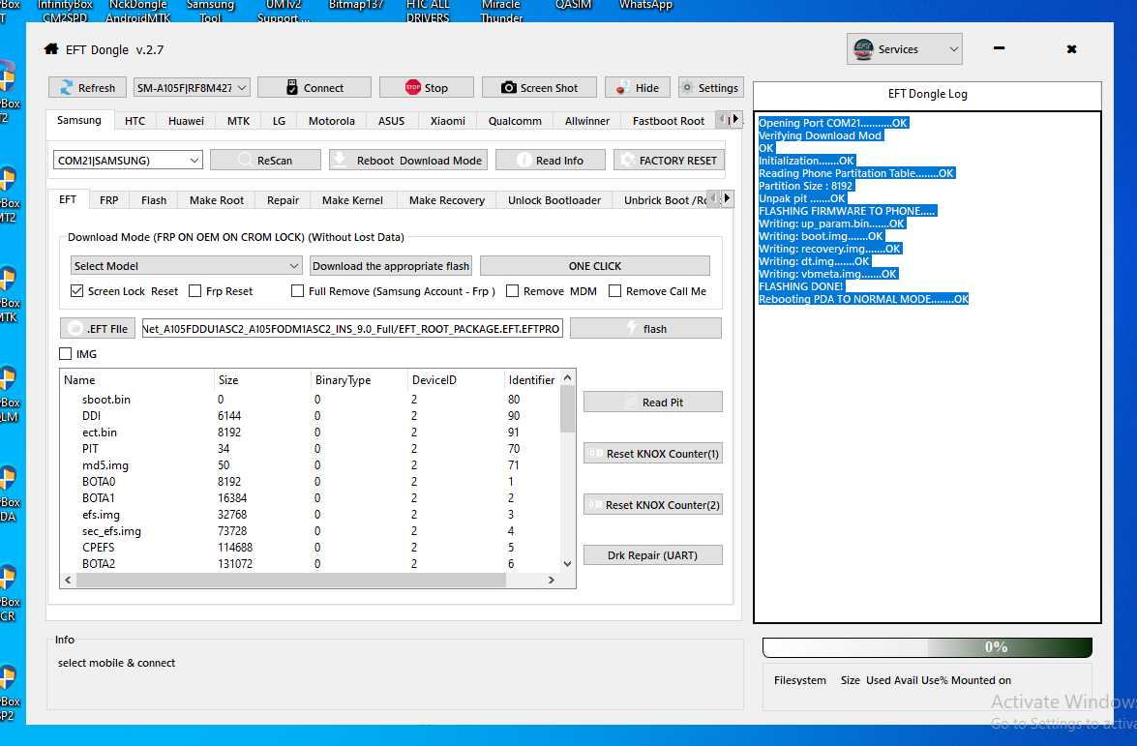Click Reset KNOX Counter(1) button
The height and width of the screenshot is (746, 1137).
point(652,454)
